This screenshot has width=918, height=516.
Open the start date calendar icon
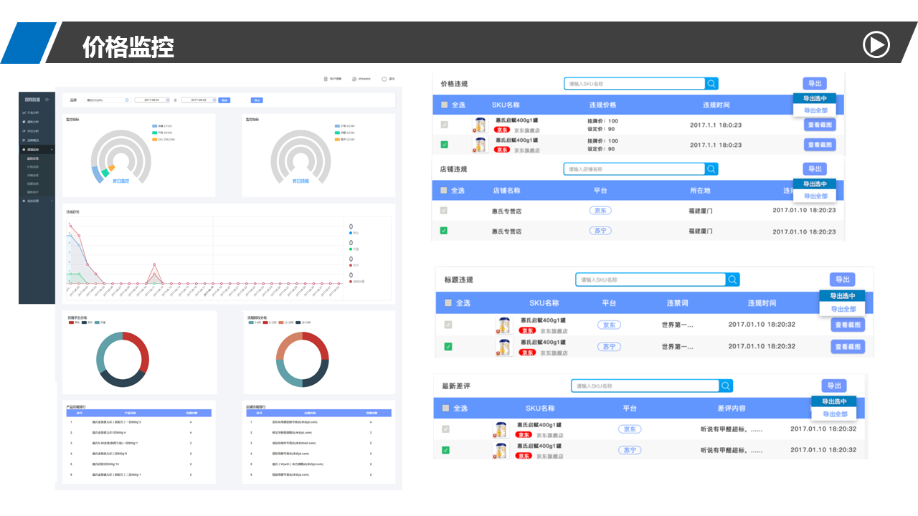click(x=167, y=100)
